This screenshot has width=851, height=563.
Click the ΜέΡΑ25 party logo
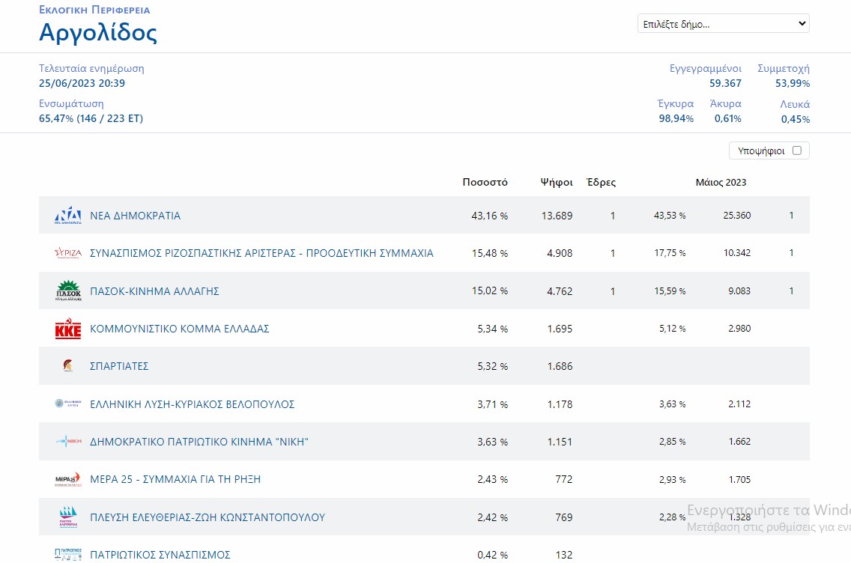coord(68,479)
